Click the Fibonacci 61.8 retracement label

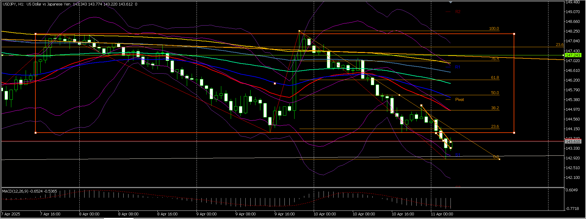click(x=495, y=78)
